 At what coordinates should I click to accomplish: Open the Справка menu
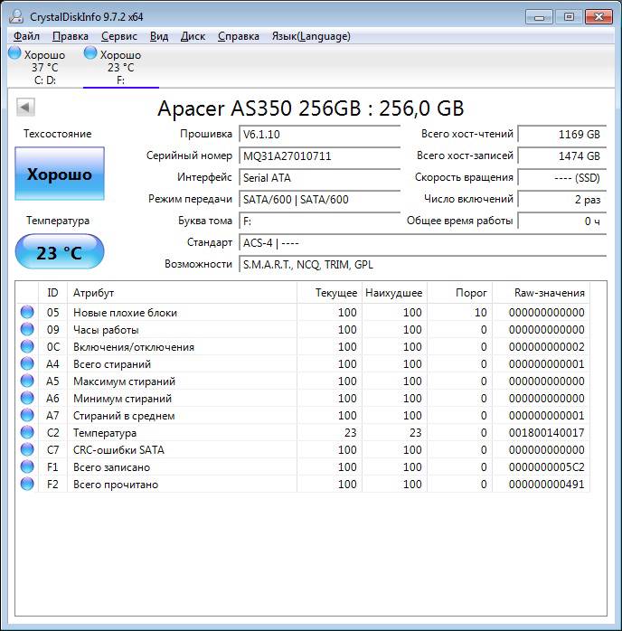point(239,36)
